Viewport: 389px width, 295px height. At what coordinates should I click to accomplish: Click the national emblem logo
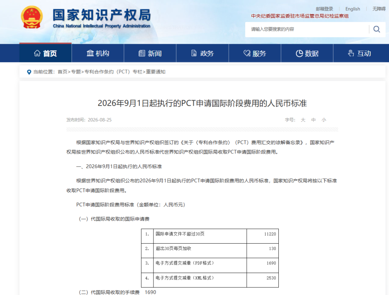pyautogui.click(x=32, y=17)
